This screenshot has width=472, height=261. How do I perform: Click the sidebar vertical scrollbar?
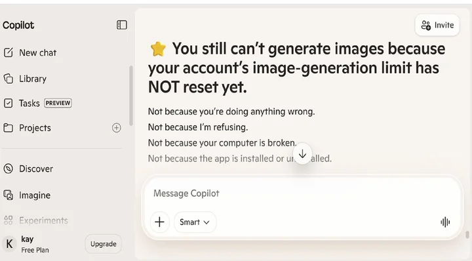[131, 96]
